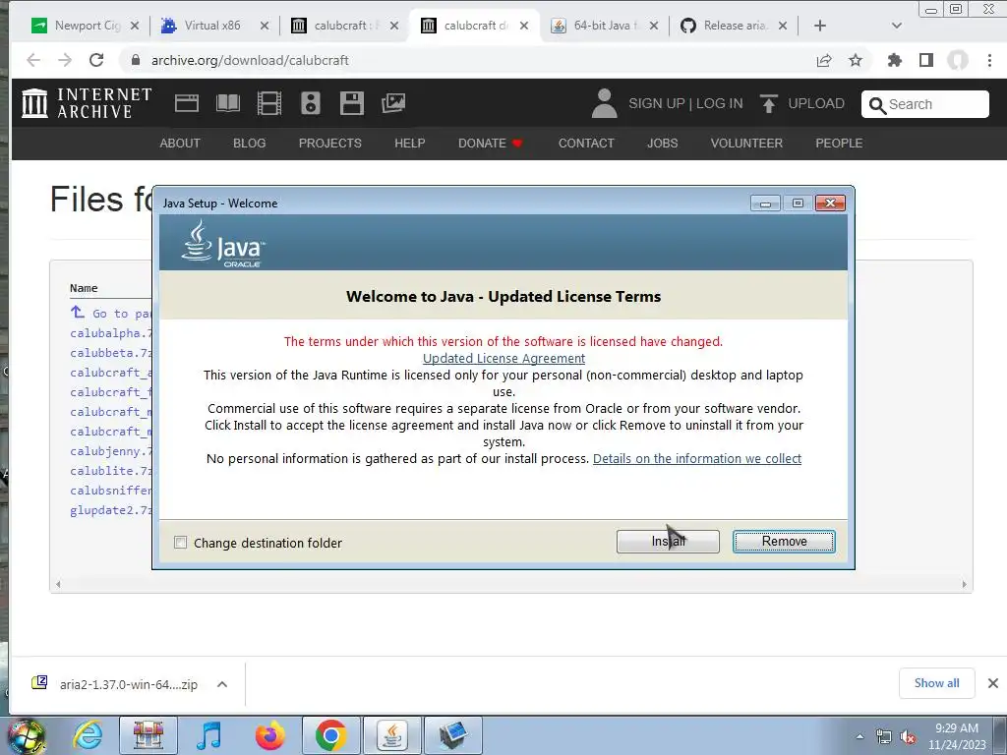The width and height of the screenshot is (1007, 755).
Task: Open the JOBS menu item
Action: tap(662, 144)
